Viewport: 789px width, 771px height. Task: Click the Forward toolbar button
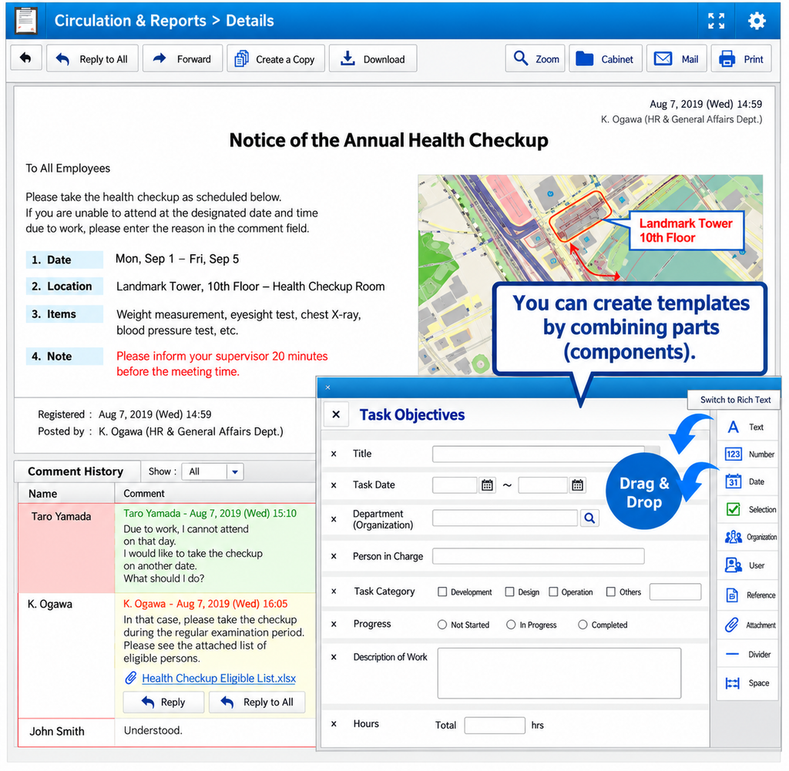tap(182, 59)
